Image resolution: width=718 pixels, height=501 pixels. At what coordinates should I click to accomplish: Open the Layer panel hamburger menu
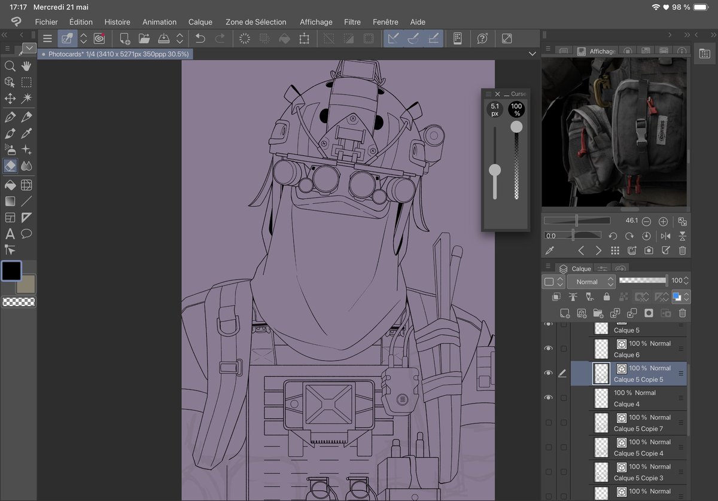[x=549, y=267]
